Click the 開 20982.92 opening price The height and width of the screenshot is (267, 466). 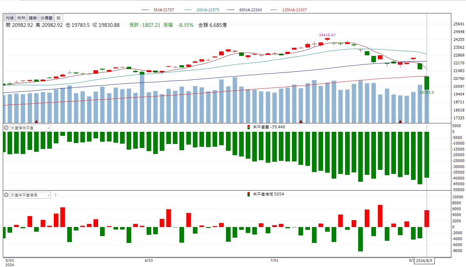19,25
